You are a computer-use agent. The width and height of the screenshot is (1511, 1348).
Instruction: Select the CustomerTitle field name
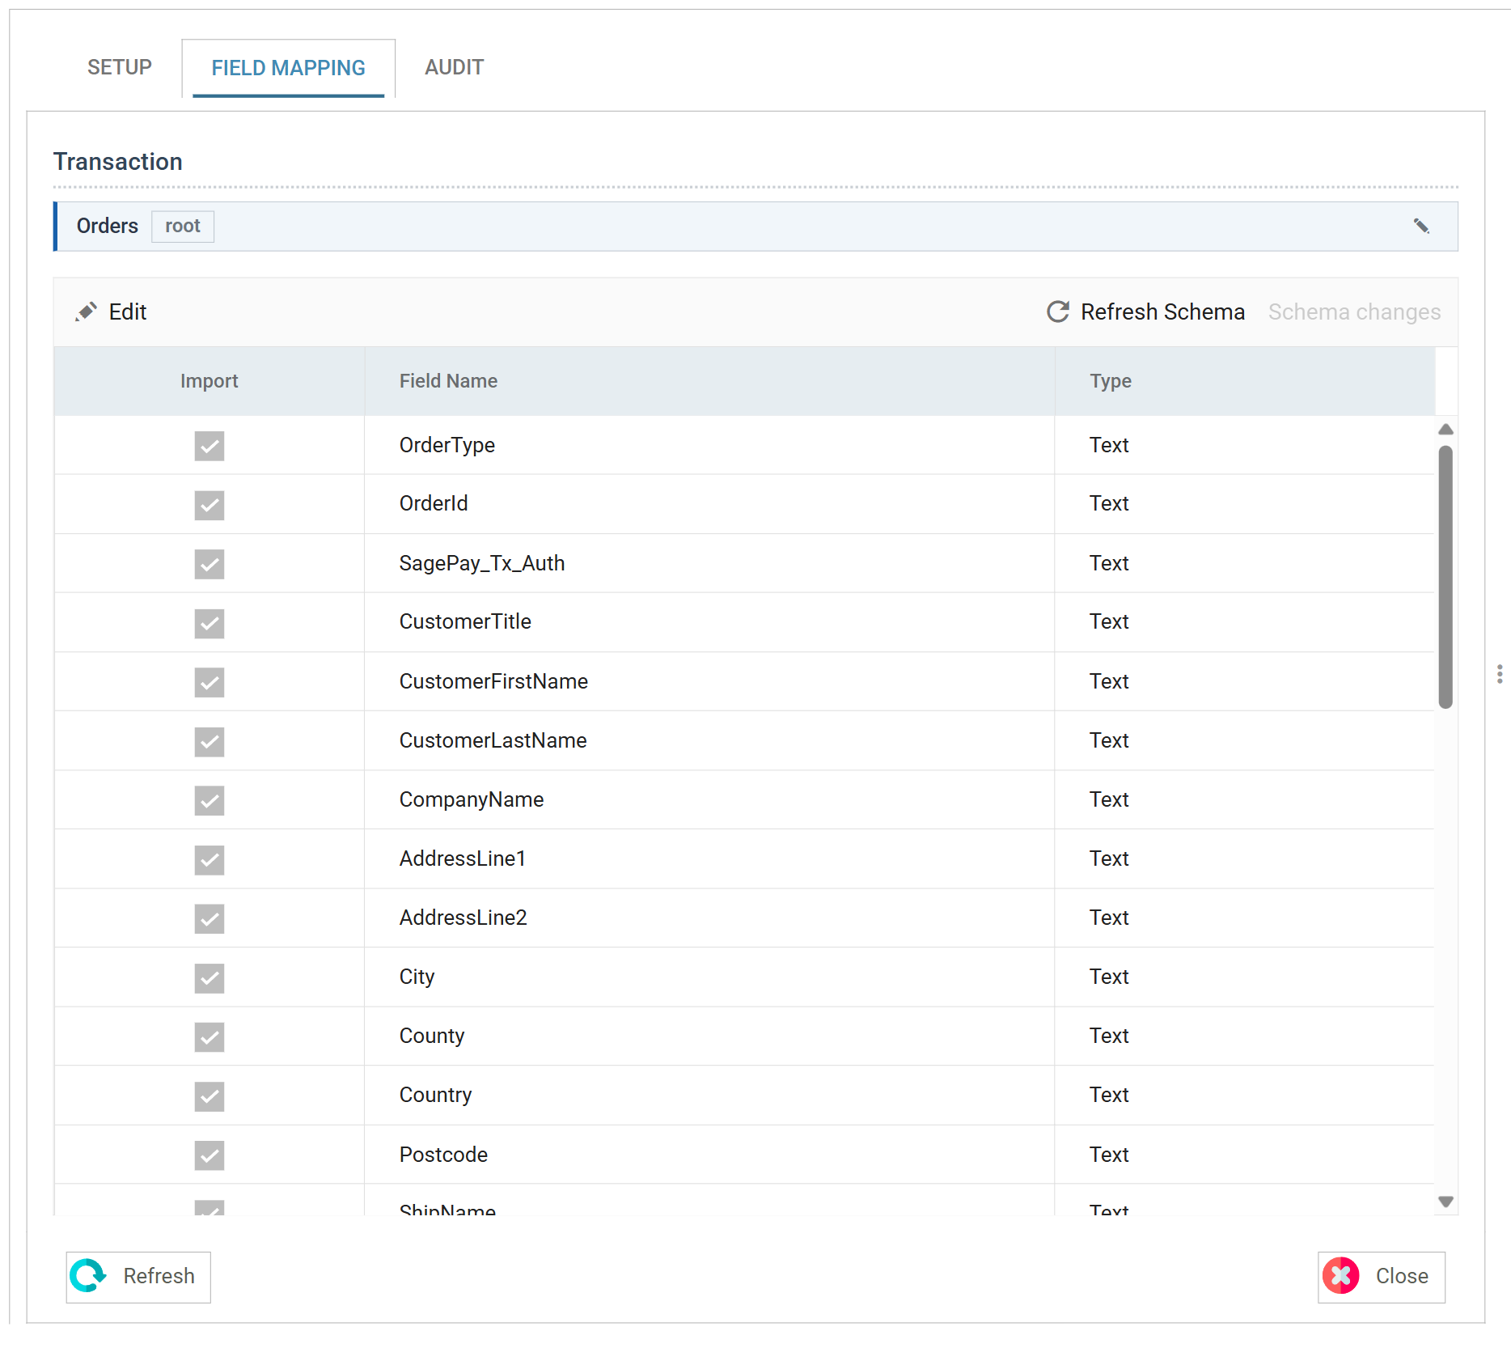(465, 621)
